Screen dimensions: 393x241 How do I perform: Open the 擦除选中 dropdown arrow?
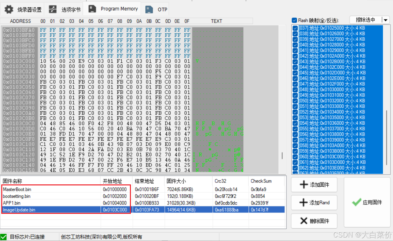coord(385,20)
